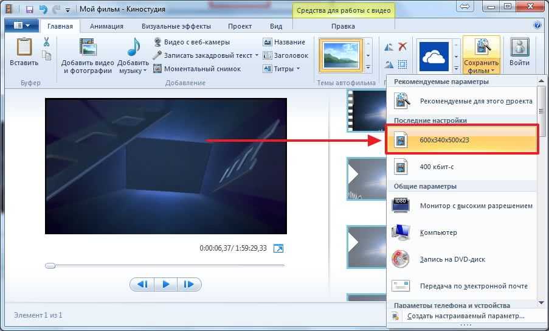Open the Главная tab
Image resolution: width=549 pixels, height=331 pixels.
point(60,26)
